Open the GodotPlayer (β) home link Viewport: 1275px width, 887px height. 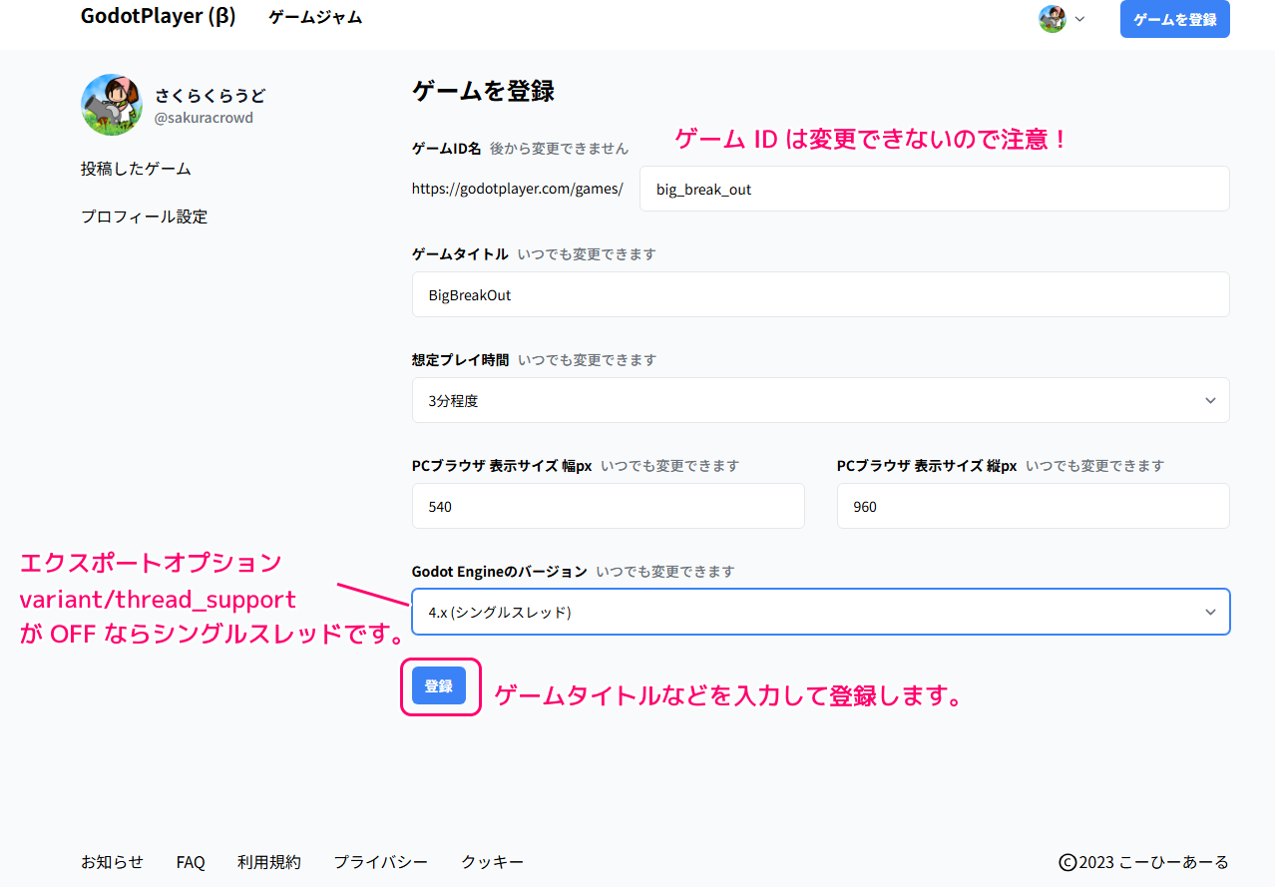(x=158, y=17)
